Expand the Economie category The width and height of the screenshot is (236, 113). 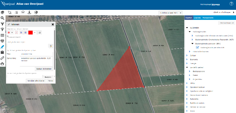(x=187, y=59)
